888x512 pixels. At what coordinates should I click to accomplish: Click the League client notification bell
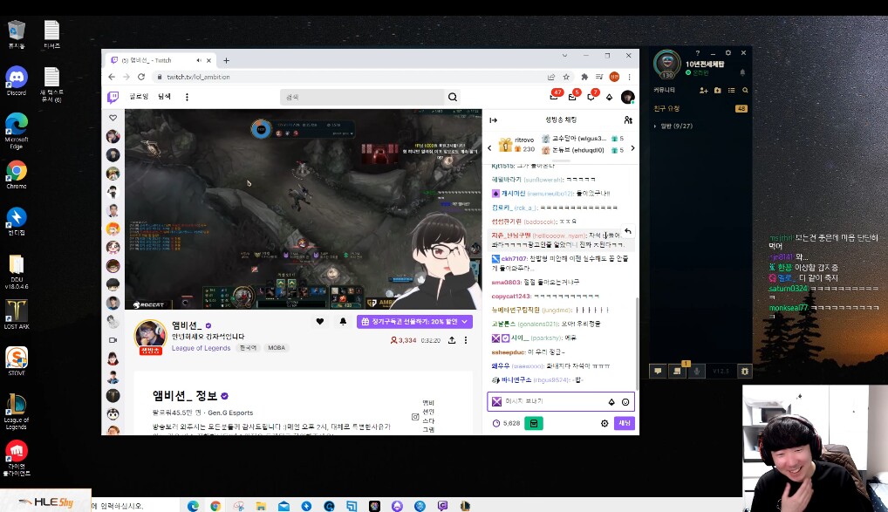742,72
